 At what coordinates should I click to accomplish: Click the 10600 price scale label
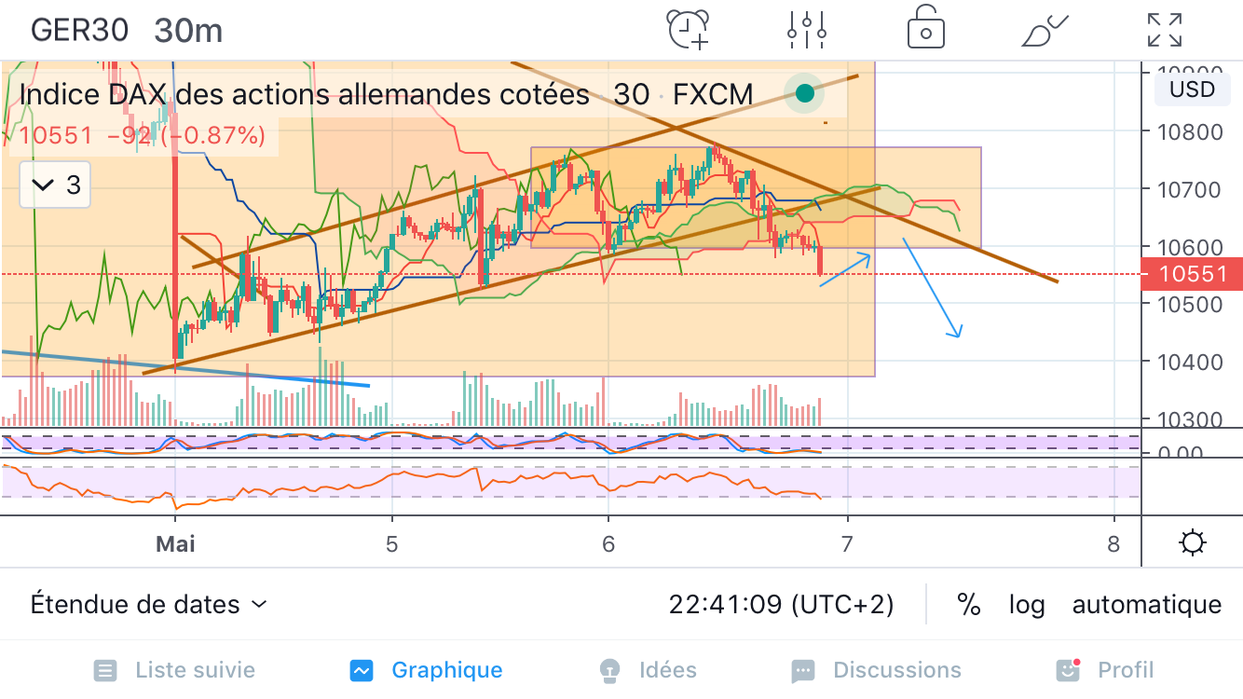pos(1191,247)
